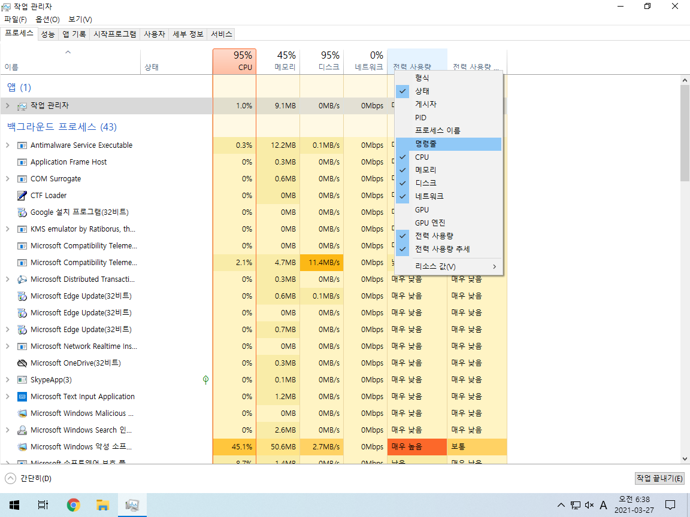Open the 리소스 값(V) submenu
690x517 pixels.
point(449,266)
